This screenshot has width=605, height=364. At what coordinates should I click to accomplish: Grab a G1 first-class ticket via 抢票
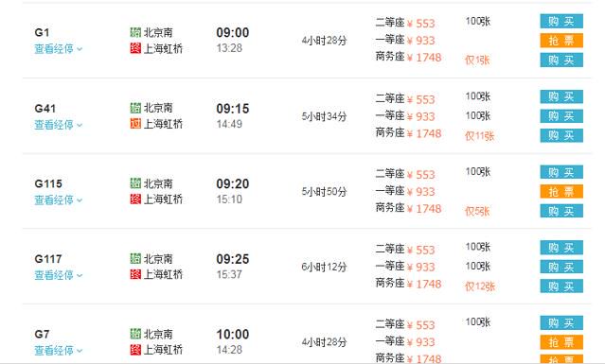point(561,41)
